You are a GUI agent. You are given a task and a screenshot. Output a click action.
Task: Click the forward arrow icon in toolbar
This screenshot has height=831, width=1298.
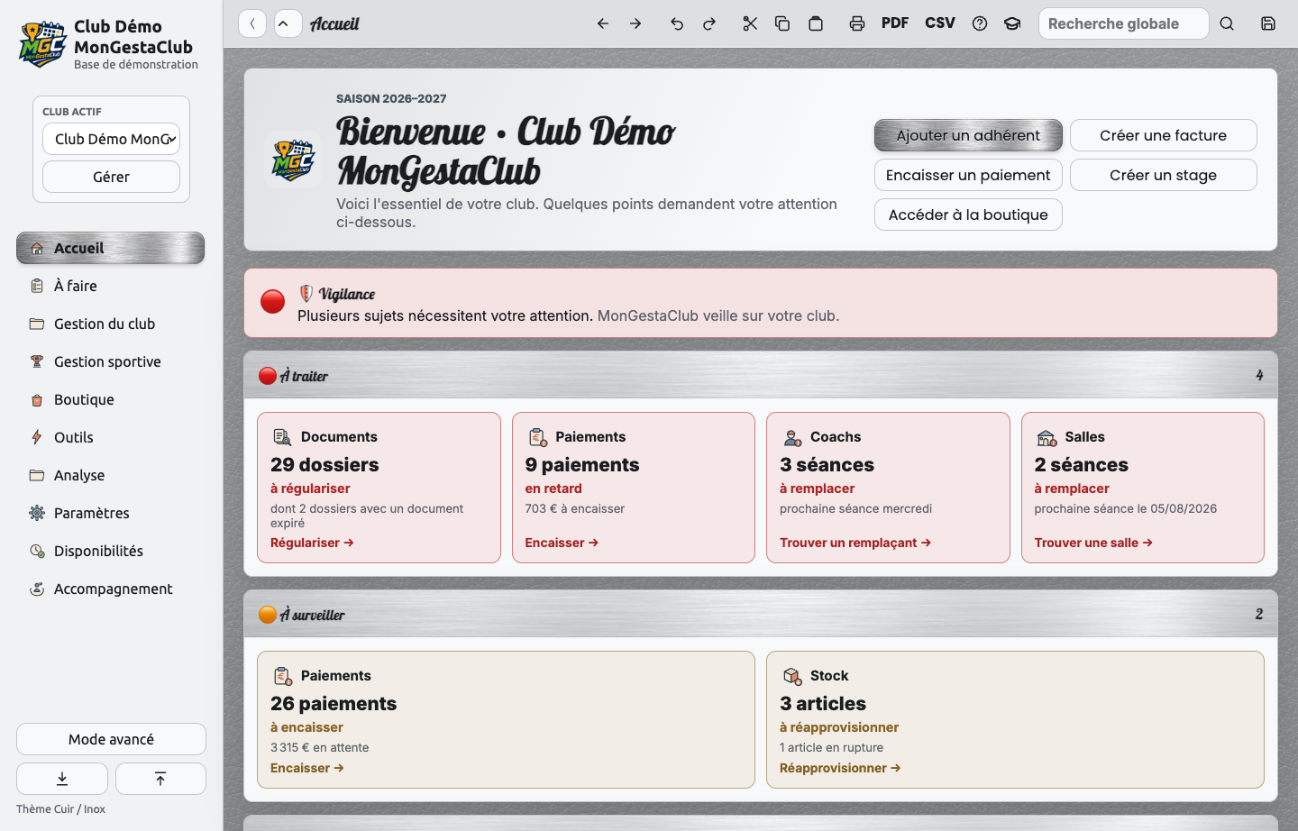[635, 23]
